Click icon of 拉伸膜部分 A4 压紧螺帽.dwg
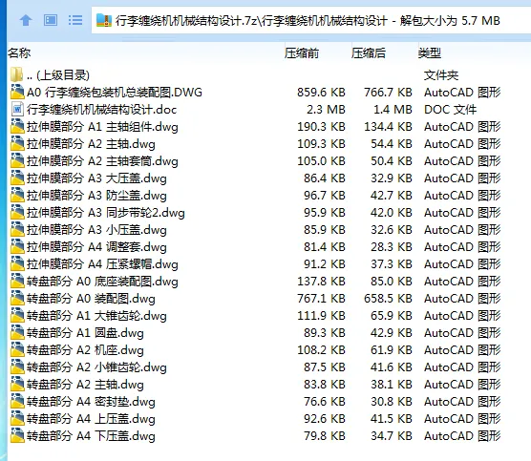 point(17,264)
